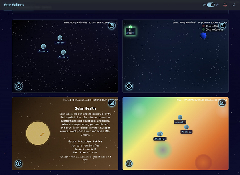Show info for the Martian Surface panel
240x175 pixels.
coord(129,163)
